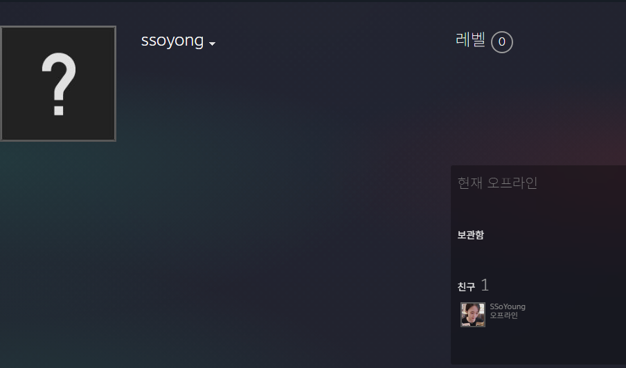Open the 친구 friends section
Screen dimensions: 626x368
pyautogui.click(x=466, y=286)
